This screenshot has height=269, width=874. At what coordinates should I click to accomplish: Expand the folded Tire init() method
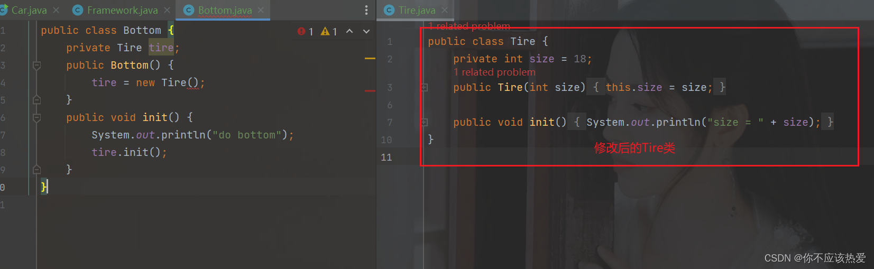[424, 123]
